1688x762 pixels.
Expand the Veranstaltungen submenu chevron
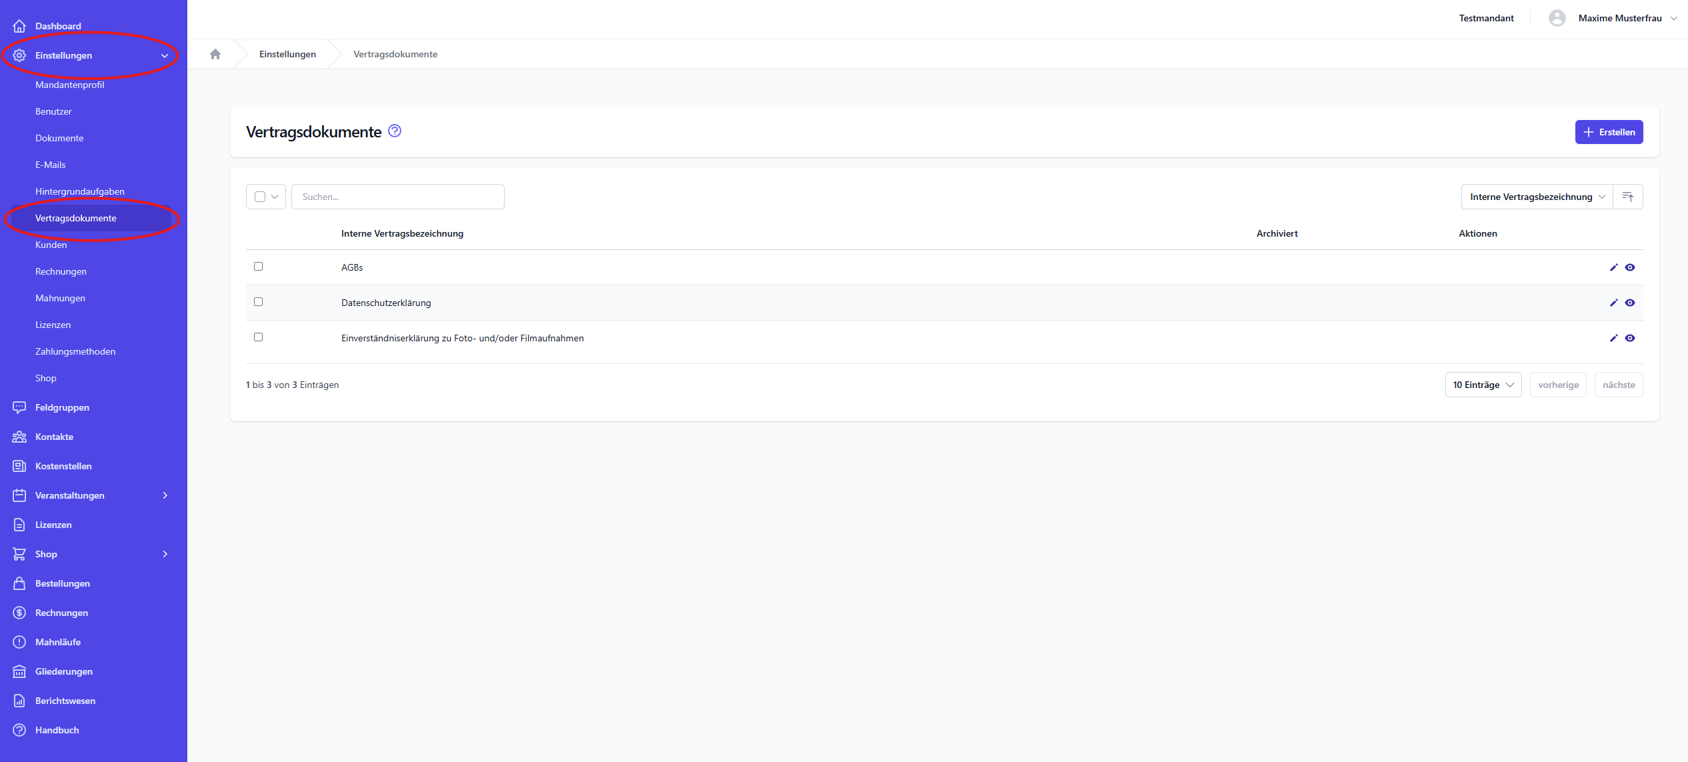click(x=165, y=495)
